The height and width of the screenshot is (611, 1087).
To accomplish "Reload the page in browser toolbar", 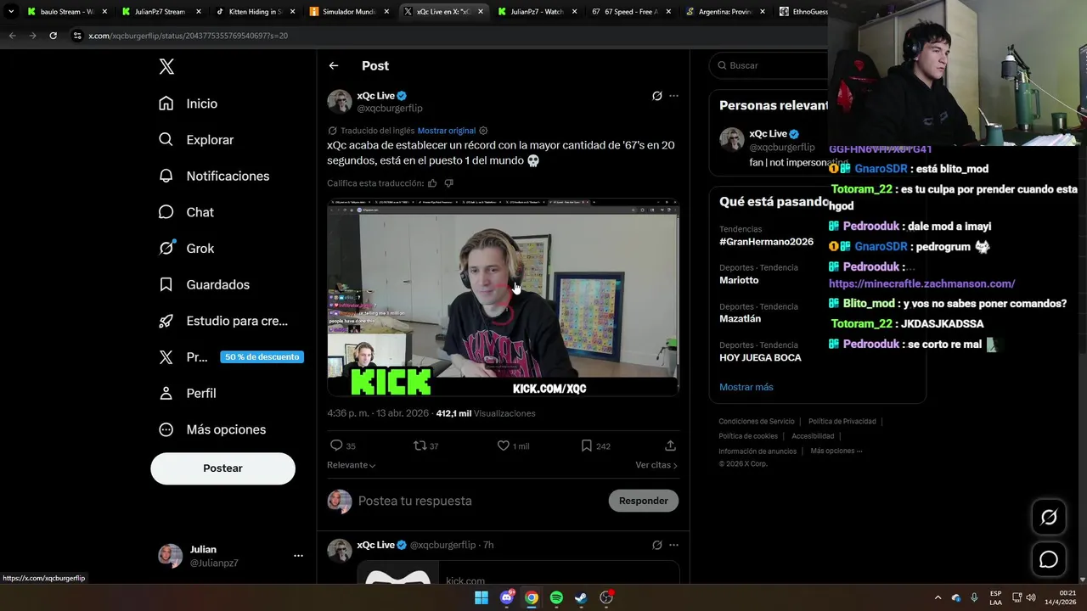I will point(53,36).
